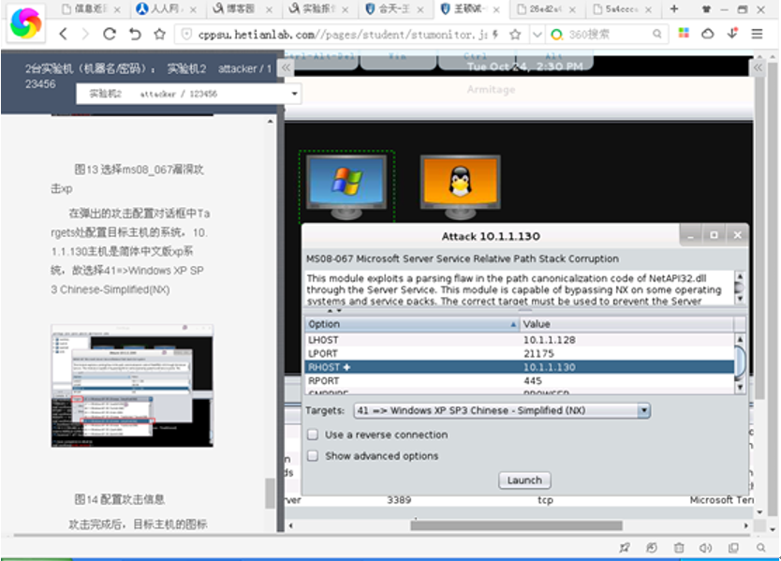Open a new browser tab with plus
This screenshot has width=781, height=561.
674,8
